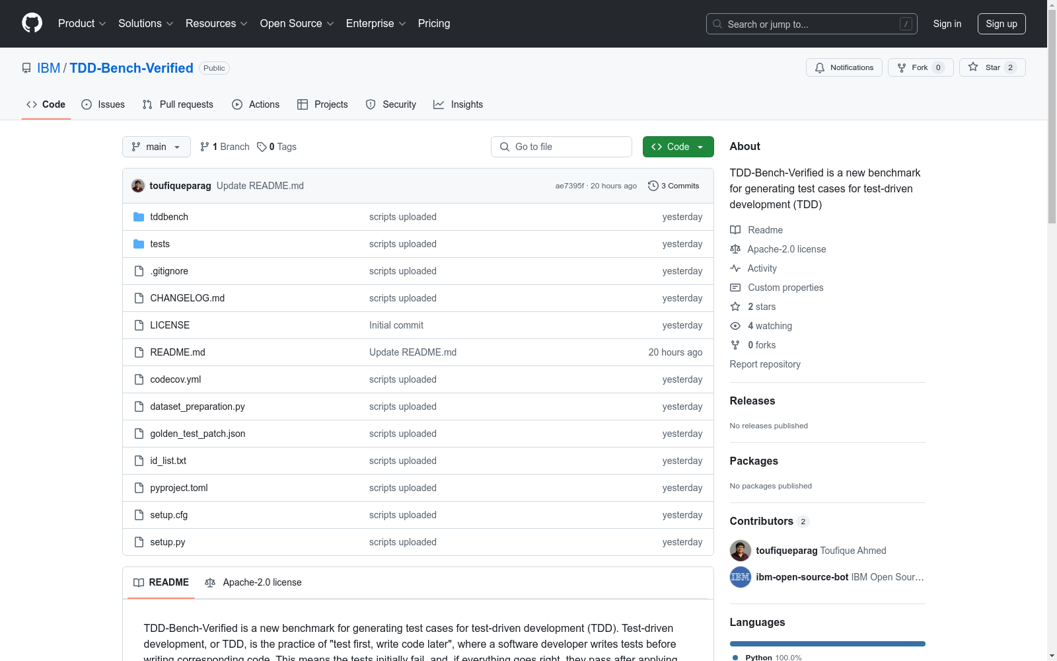Click the repository icon before IBM
This screenshot has height=661, width=1057.
click(x=26, y=68)
